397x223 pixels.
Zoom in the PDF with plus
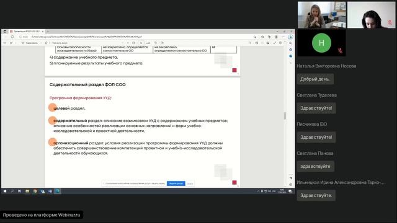(128, 43)
